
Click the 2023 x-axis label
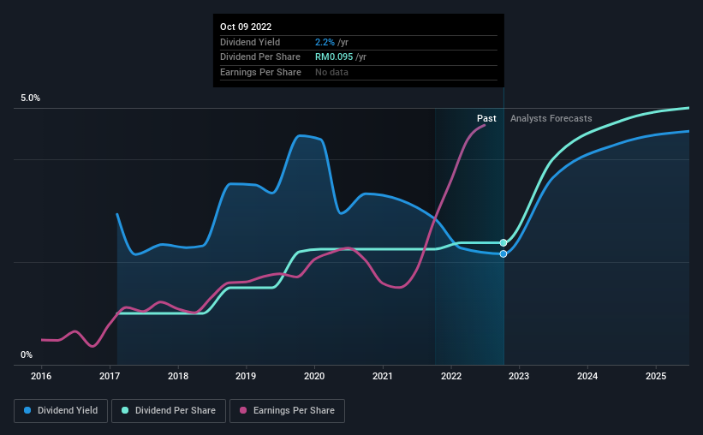519,376
